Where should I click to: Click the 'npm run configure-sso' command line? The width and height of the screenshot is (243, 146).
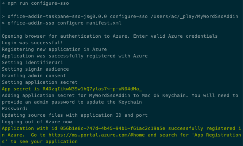pyautogui.click(x=35, y=3)
